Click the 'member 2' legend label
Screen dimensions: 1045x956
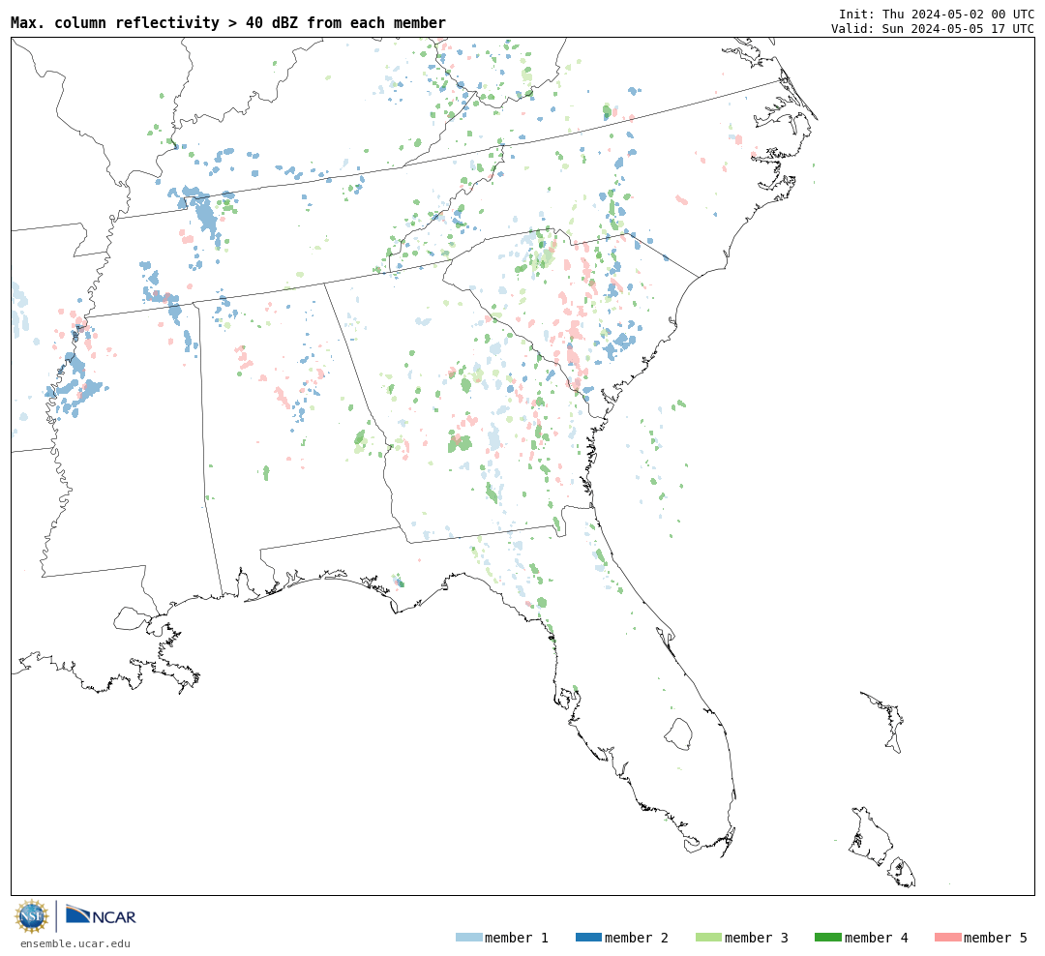[x=637, y=938]
